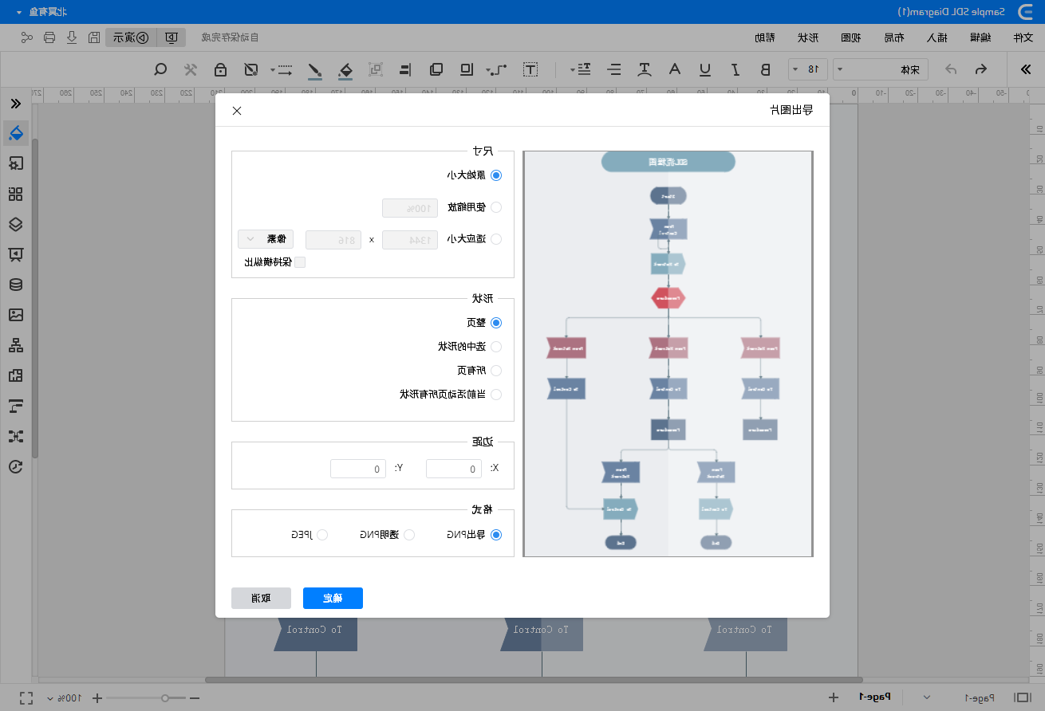Select the 透明PNG format radio
Screen dimensions: 1045x711
coord(409,535)
